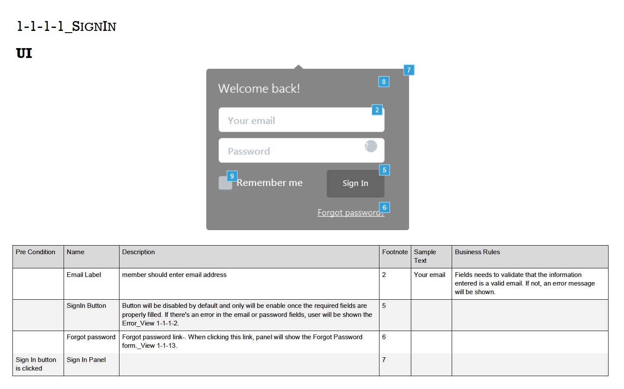Click the Footnote column header
This screenshot has width=624, height=389.
click(x=395, y=257)
